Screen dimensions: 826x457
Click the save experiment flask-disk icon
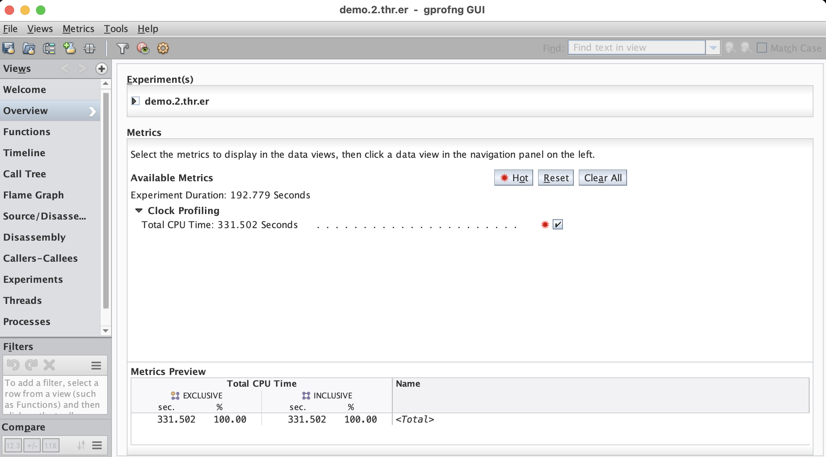tap(9, 48)
